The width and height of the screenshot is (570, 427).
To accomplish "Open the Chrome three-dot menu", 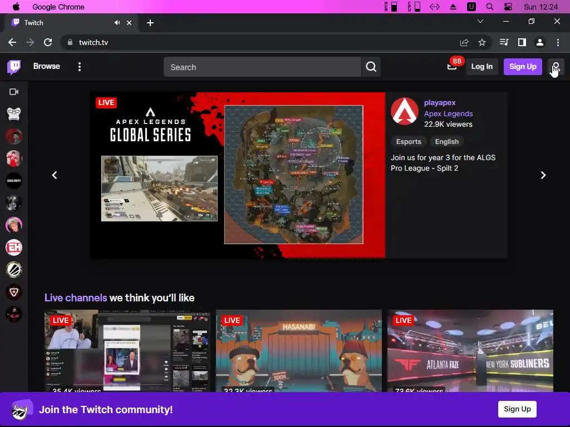I will click(x=558, y=42).
